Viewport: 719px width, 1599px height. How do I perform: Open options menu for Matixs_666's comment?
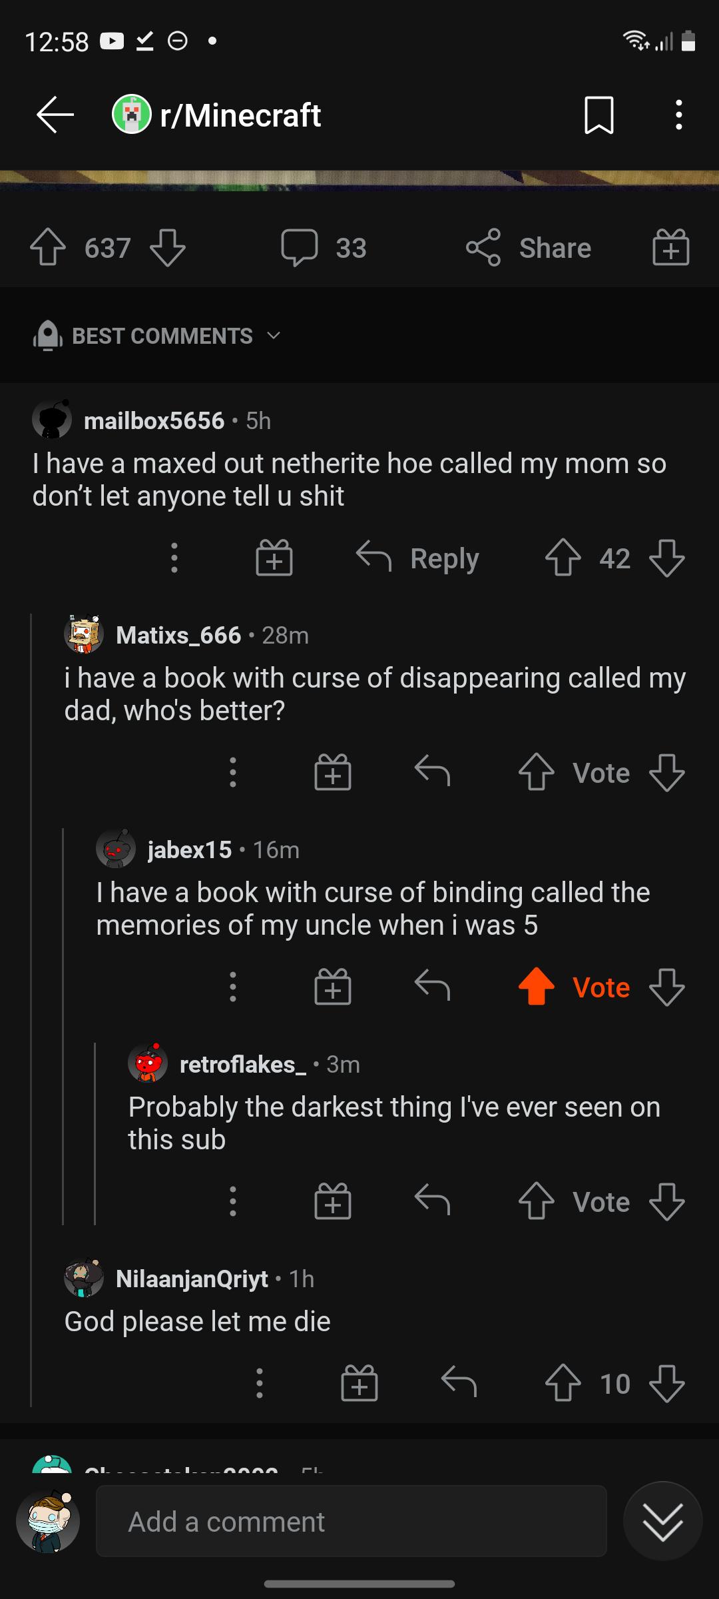232,773
